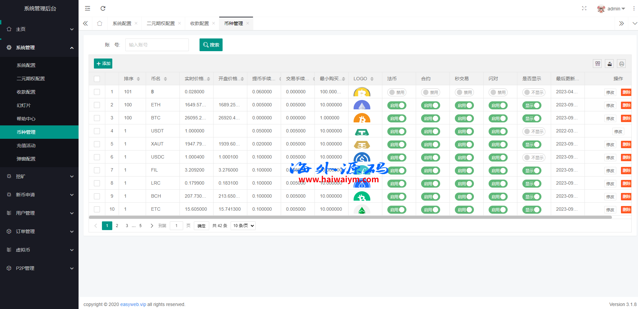Click the 输入账号 input field
638x309 pixels.
(x=157, y=45)
